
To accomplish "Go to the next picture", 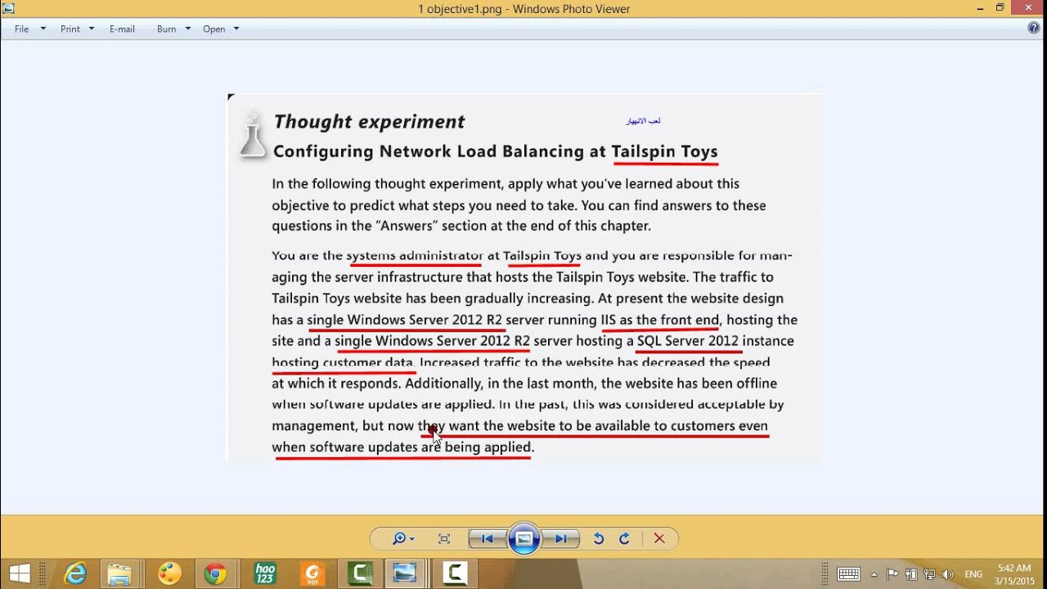I will pos(562,538).
